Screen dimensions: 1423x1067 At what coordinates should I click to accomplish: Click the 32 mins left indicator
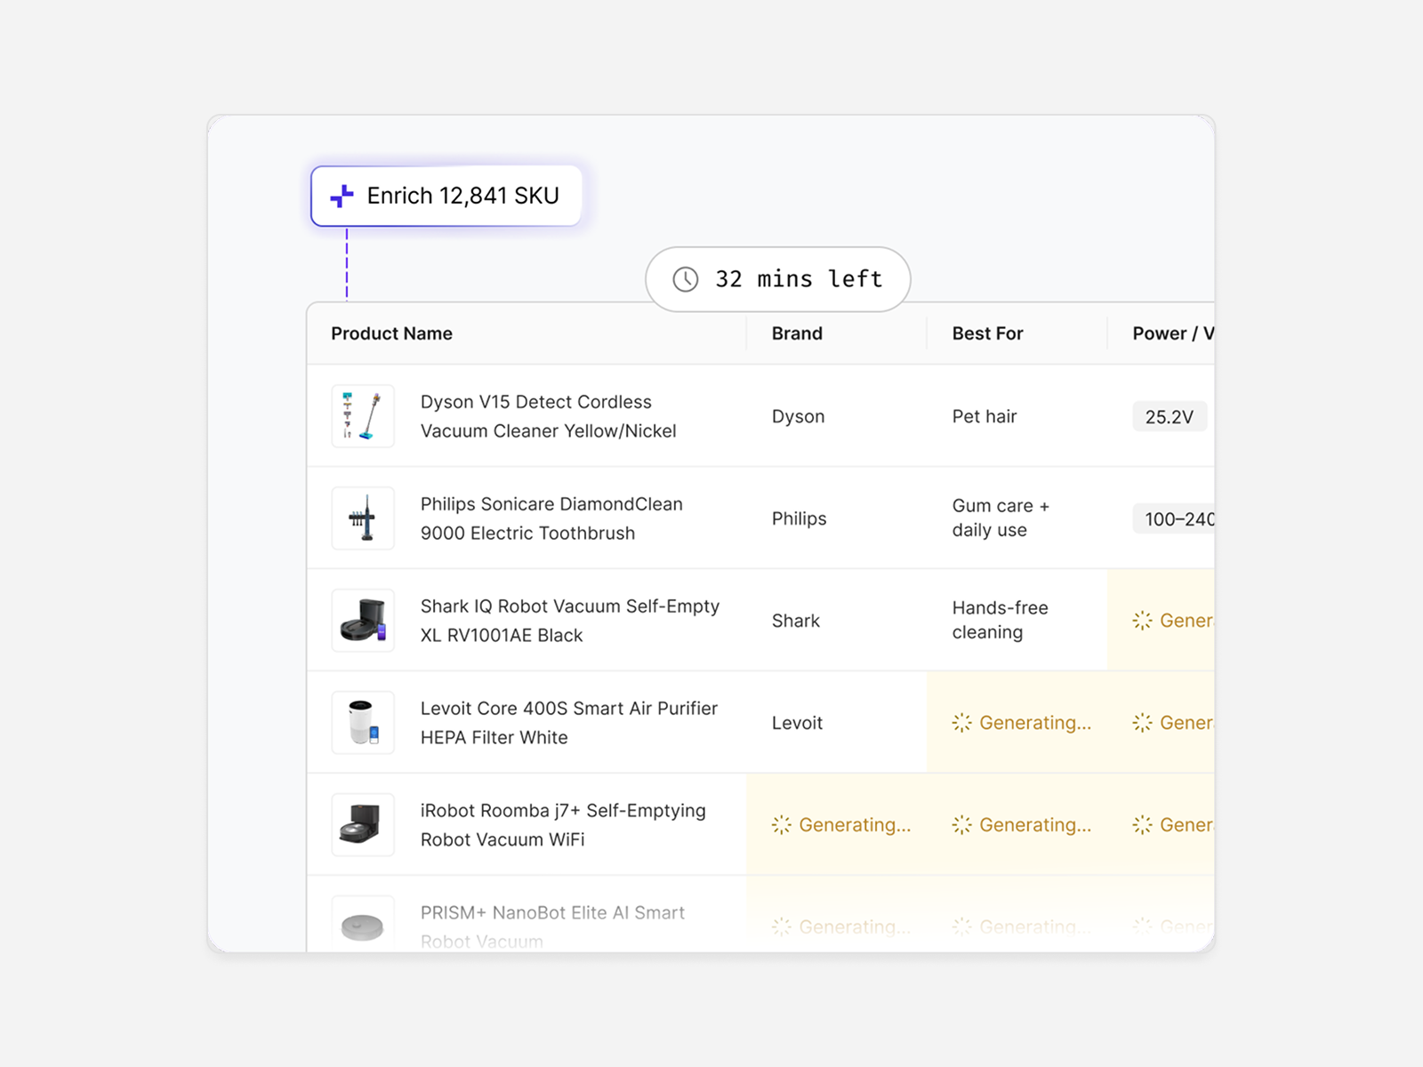(778, 279)
